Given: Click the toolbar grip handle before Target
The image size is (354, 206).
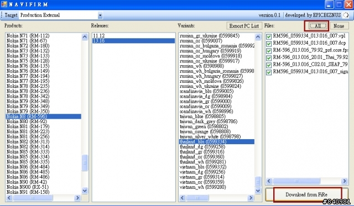Looking at the screenshot, I should (2, 15).
